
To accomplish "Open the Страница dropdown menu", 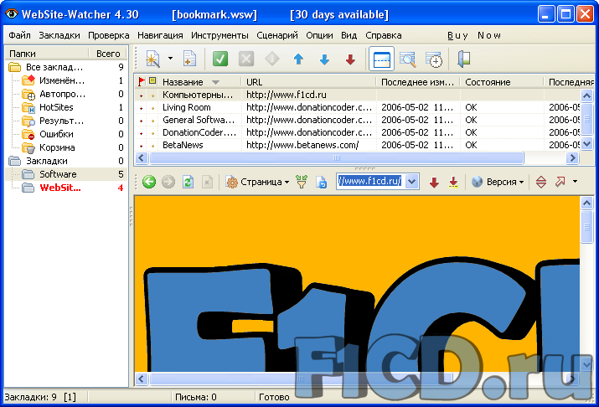I will point(257,182).
